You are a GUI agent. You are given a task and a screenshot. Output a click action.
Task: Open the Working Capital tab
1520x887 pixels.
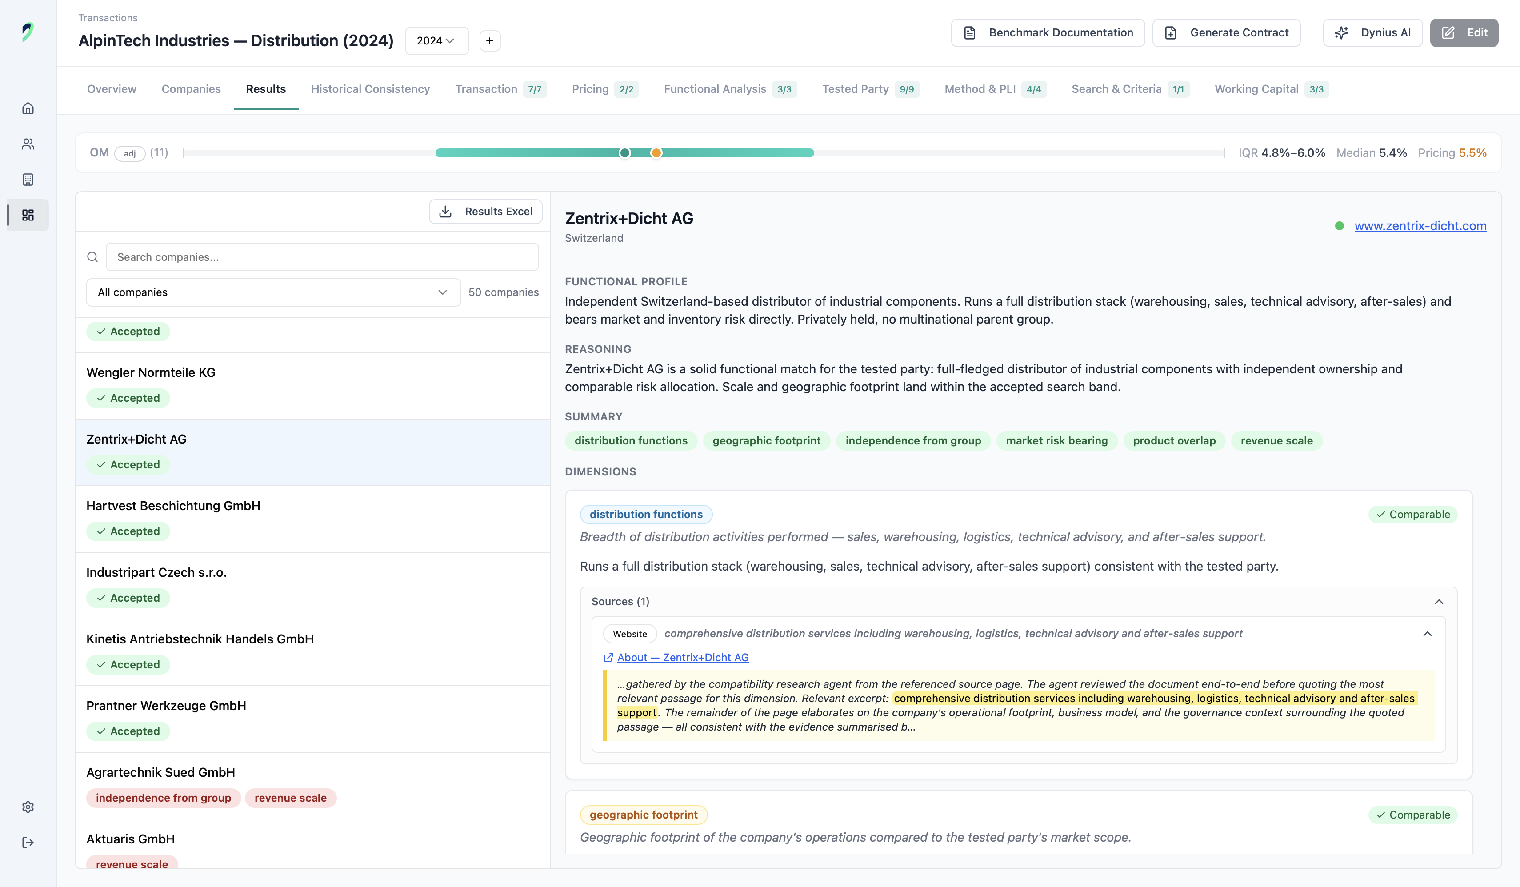click(x=1272, y=89)
